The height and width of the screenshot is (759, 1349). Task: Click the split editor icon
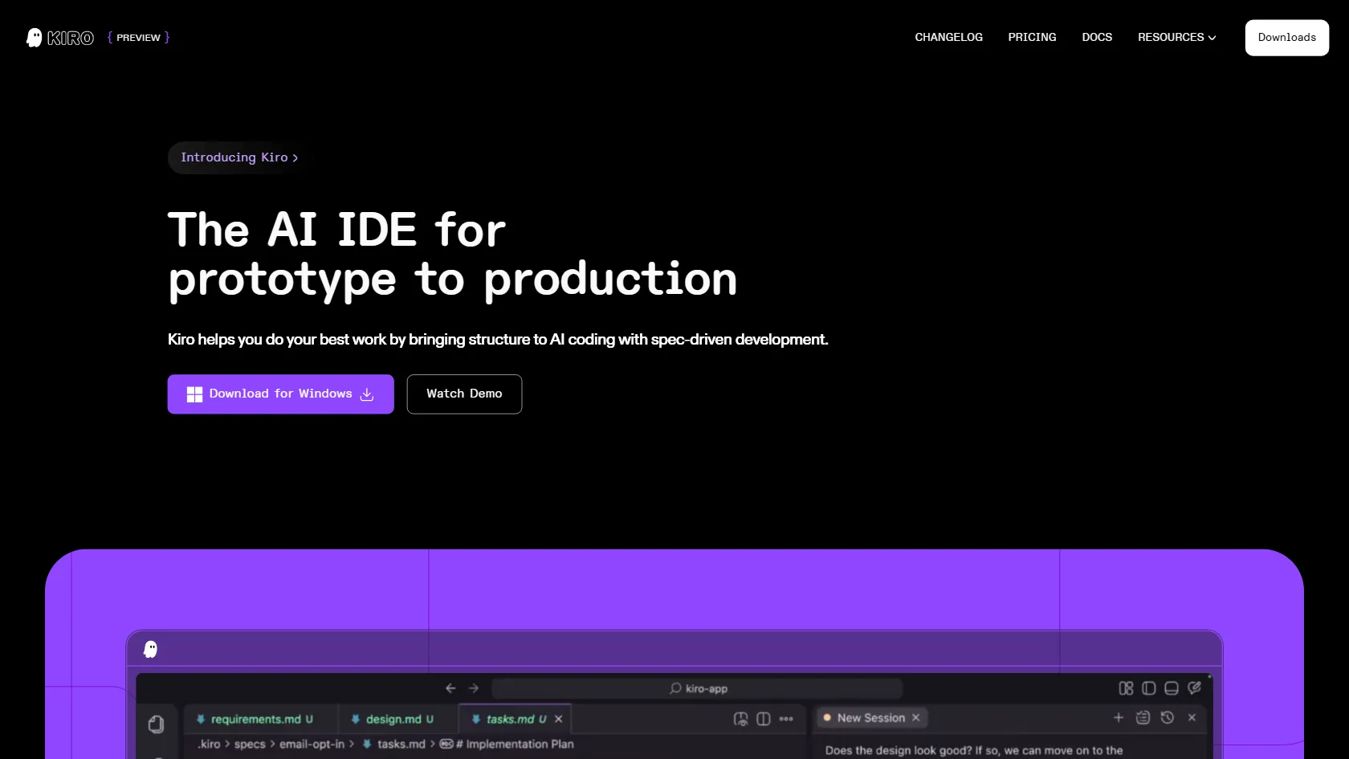tap(764, 719)
